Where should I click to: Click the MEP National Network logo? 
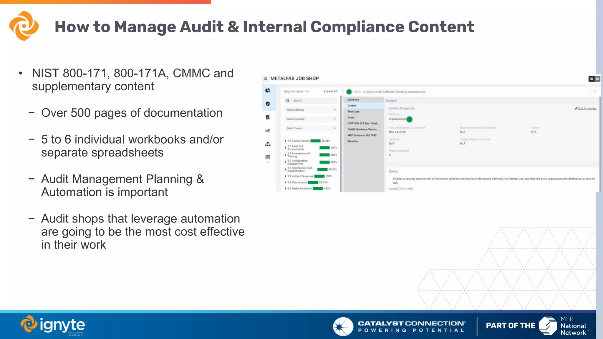click(x=564, y=326)
